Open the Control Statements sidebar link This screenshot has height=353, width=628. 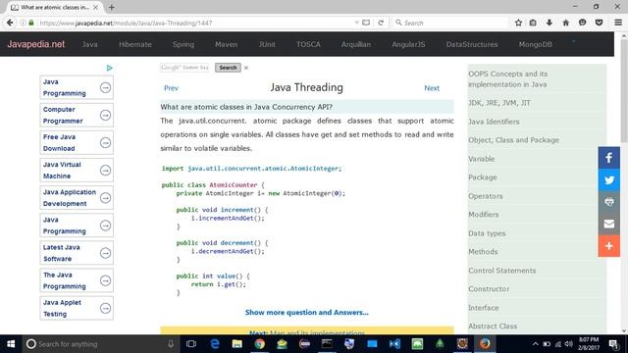pos(502,271)
